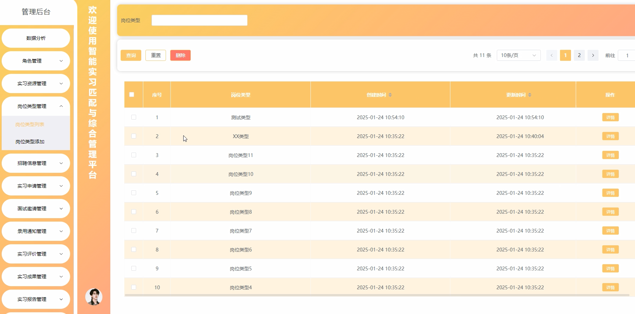
Task: Open 详情 for 岗位类型10 row
Action: point(611,174)
